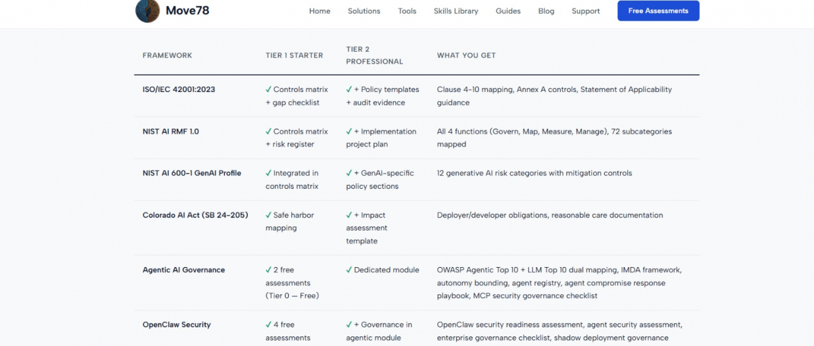Click the ISO/IEC 42001:2023 row title
814x346 pixels.
click(179, 89)
